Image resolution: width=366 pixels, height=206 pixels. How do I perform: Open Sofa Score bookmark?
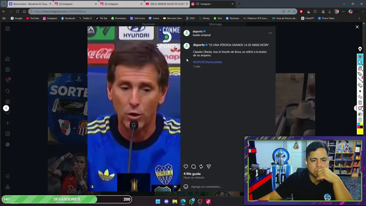[x=138, y=18]
